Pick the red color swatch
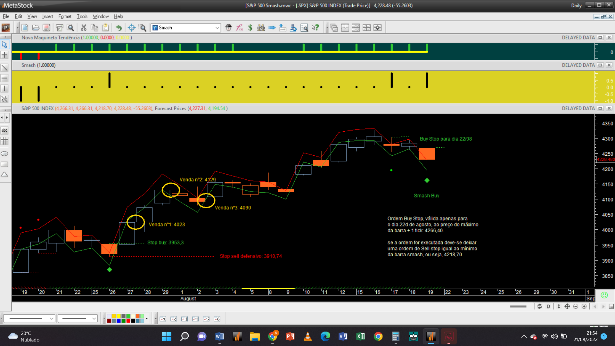615x346 pixels. (x=128, y=321)
